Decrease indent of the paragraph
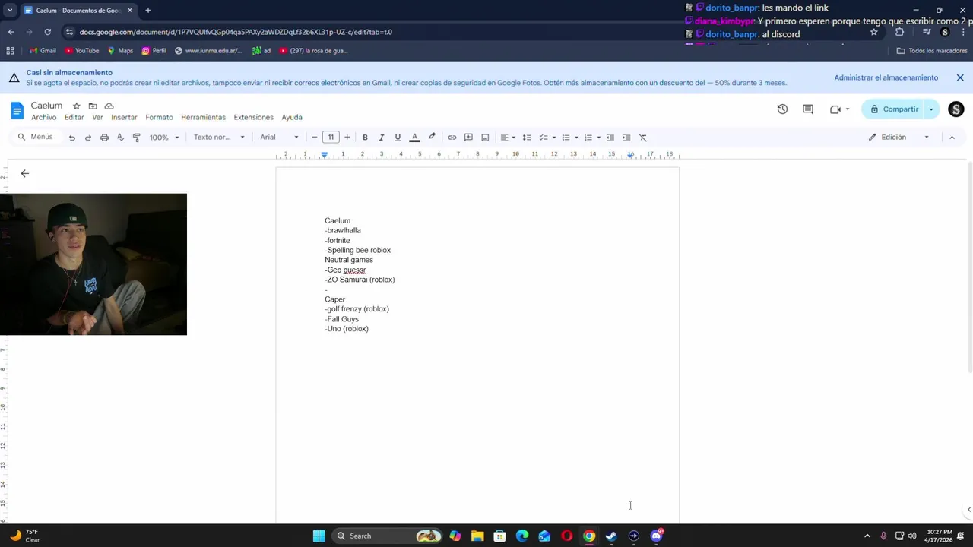 [610, 138]
